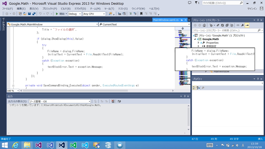This screenshot has height=149, width=265.
Task: Toggle Categorized view in Properties panel
Action: coord(194,88)
